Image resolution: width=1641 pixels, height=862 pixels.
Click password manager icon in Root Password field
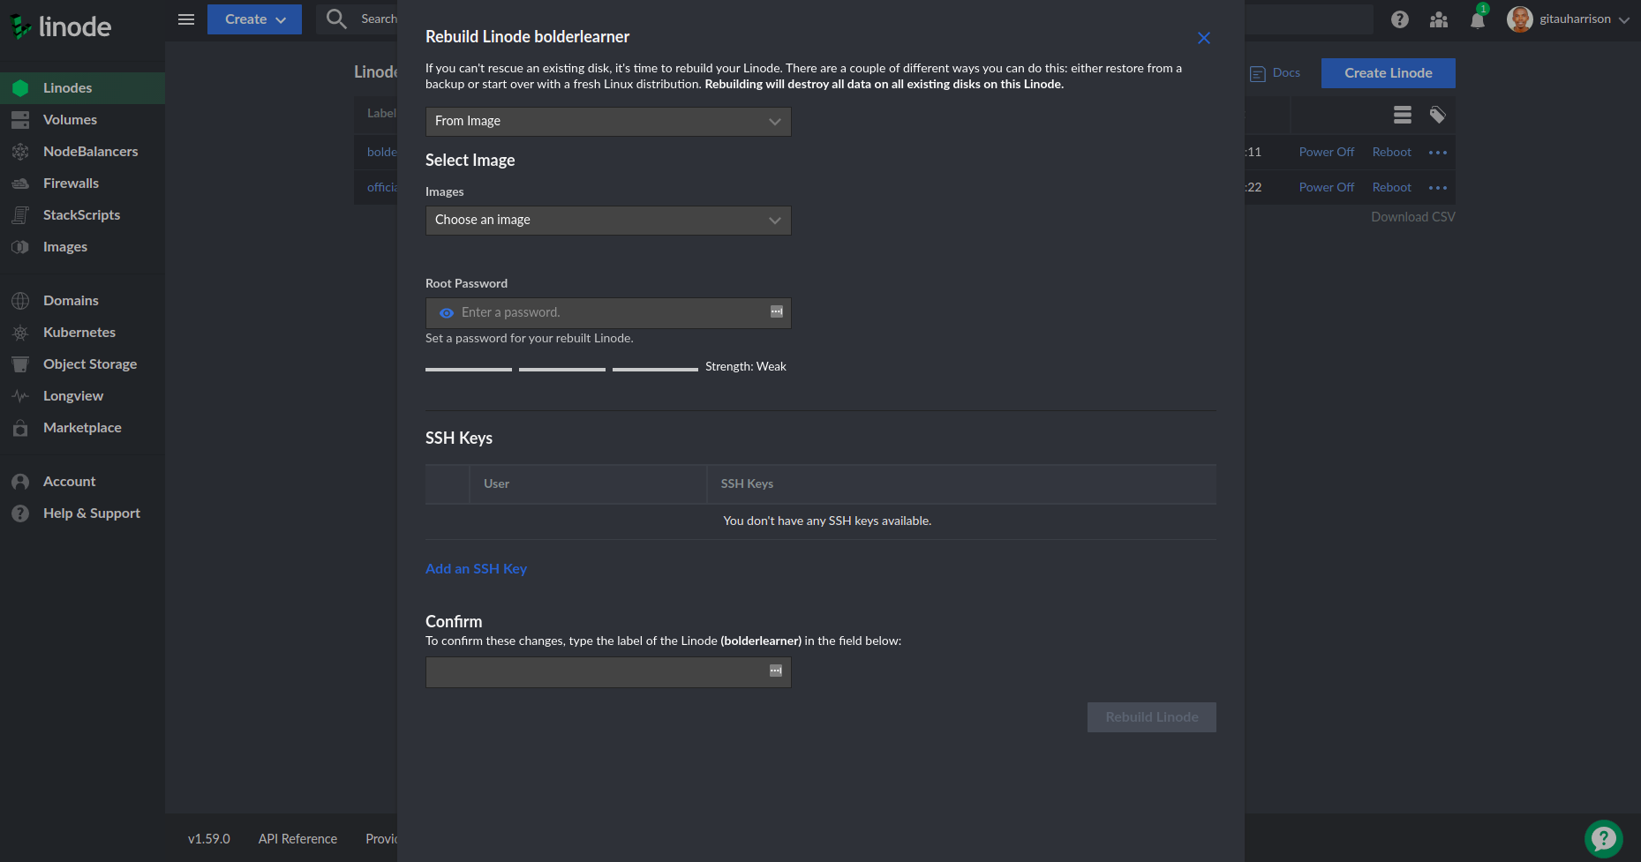pos(777,311)
